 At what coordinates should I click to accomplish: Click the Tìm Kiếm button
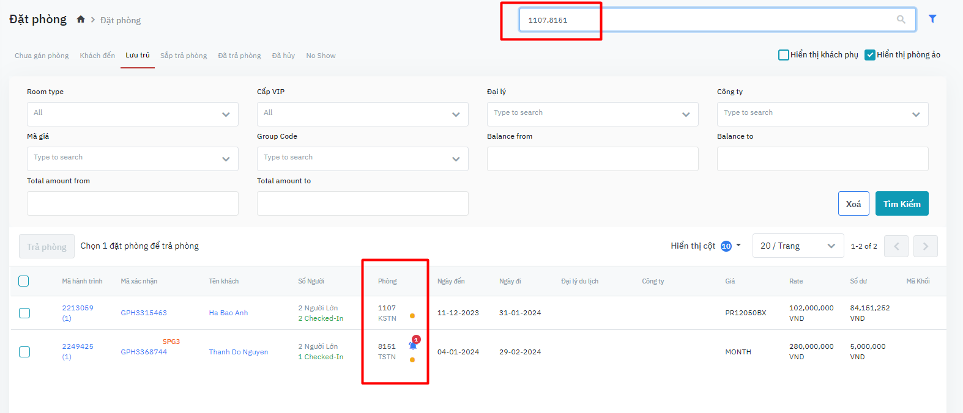pos(901,204)
